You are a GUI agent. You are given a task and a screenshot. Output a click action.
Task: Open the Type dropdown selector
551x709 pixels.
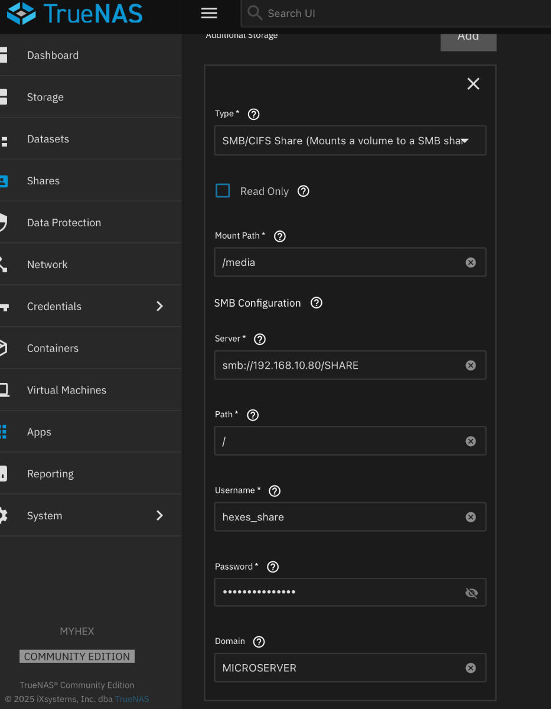click(x=350, y=141)
